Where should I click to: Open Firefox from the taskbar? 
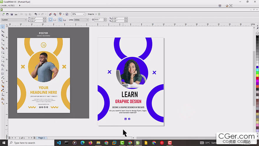click(x=90, y=143)
